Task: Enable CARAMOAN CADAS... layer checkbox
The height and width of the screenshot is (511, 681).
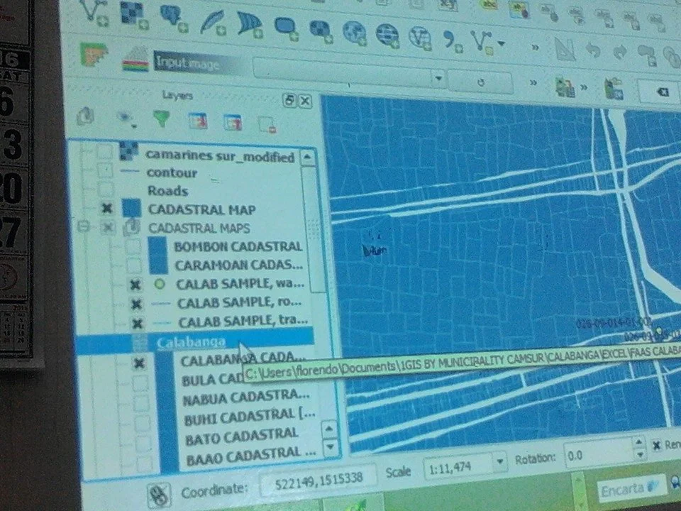Action: tap(134, 265)
